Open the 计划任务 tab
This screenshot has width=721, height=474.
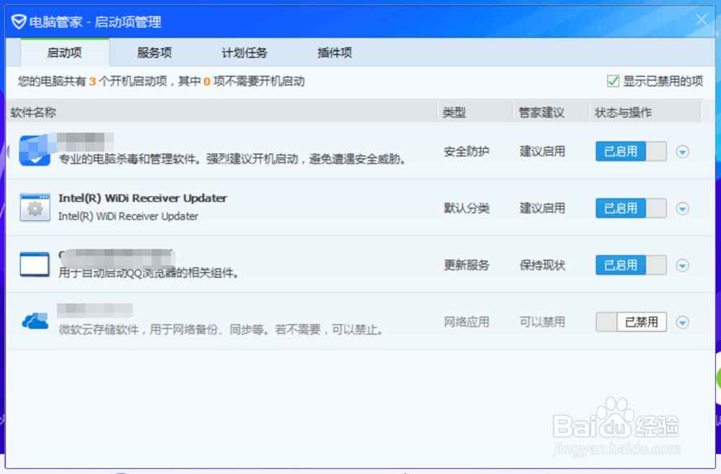244,53
